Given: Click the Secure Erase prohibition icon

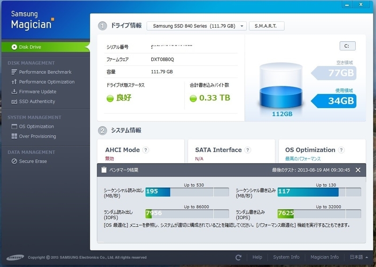Looking at the screenshot, I should pyautogui.click(x=14, y=161).
